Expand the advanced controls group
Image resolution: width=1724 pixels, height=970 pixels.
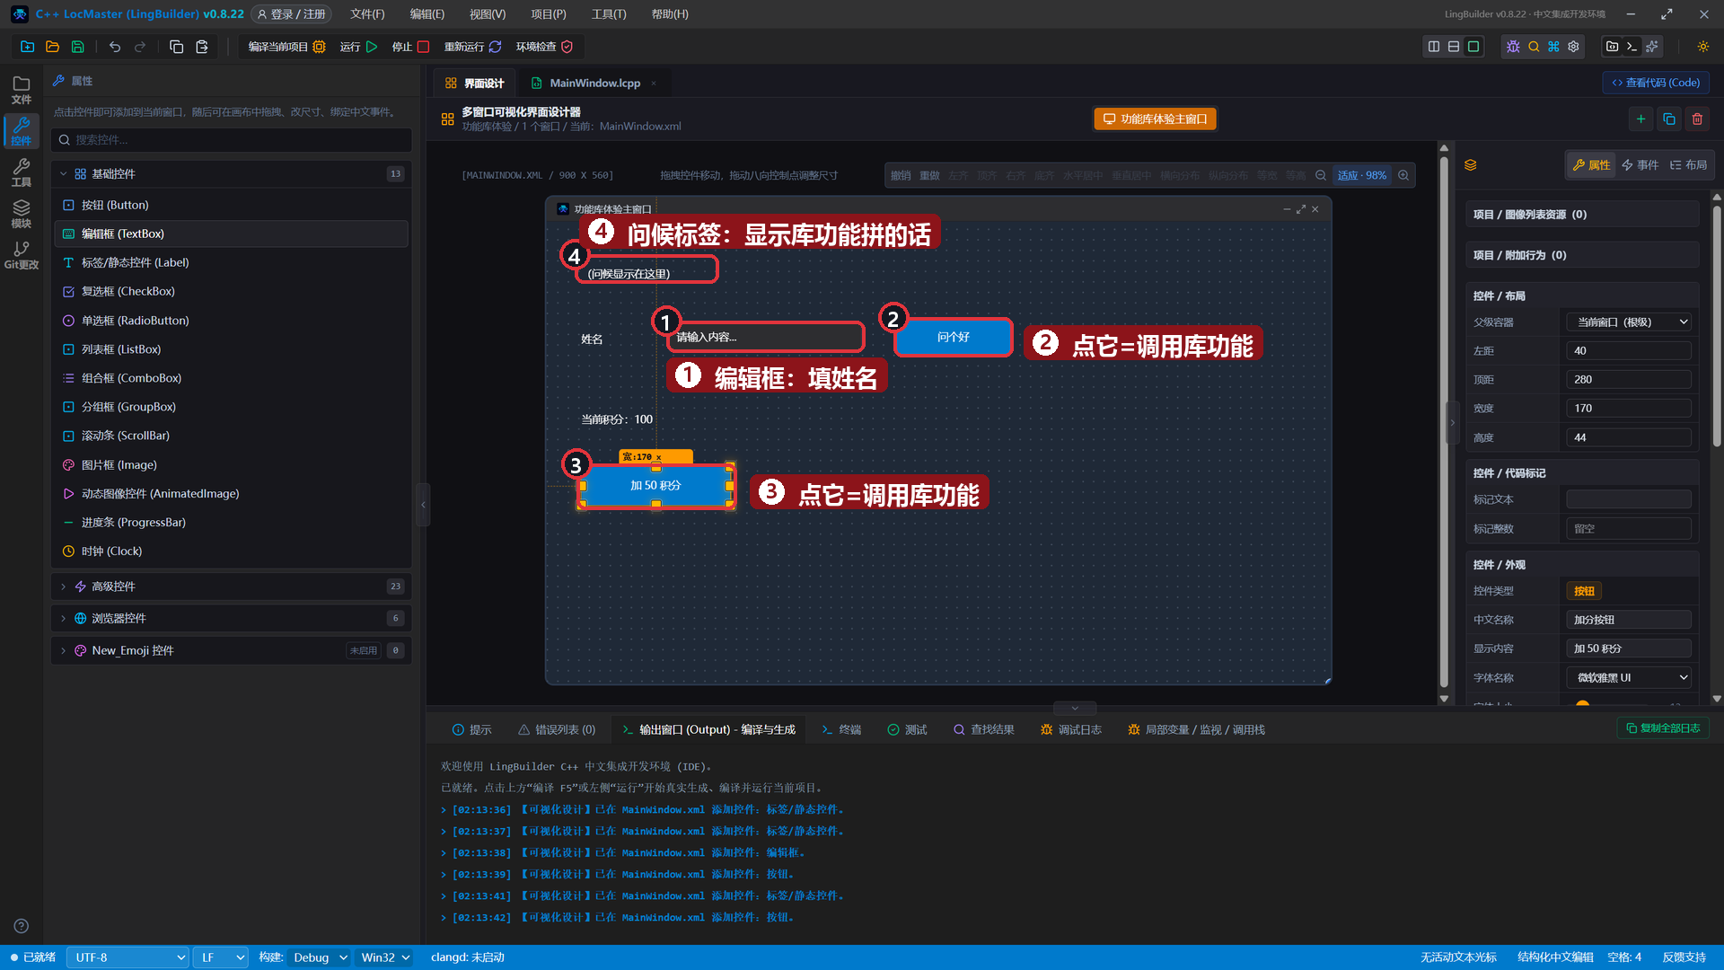[x=232, y=586]
